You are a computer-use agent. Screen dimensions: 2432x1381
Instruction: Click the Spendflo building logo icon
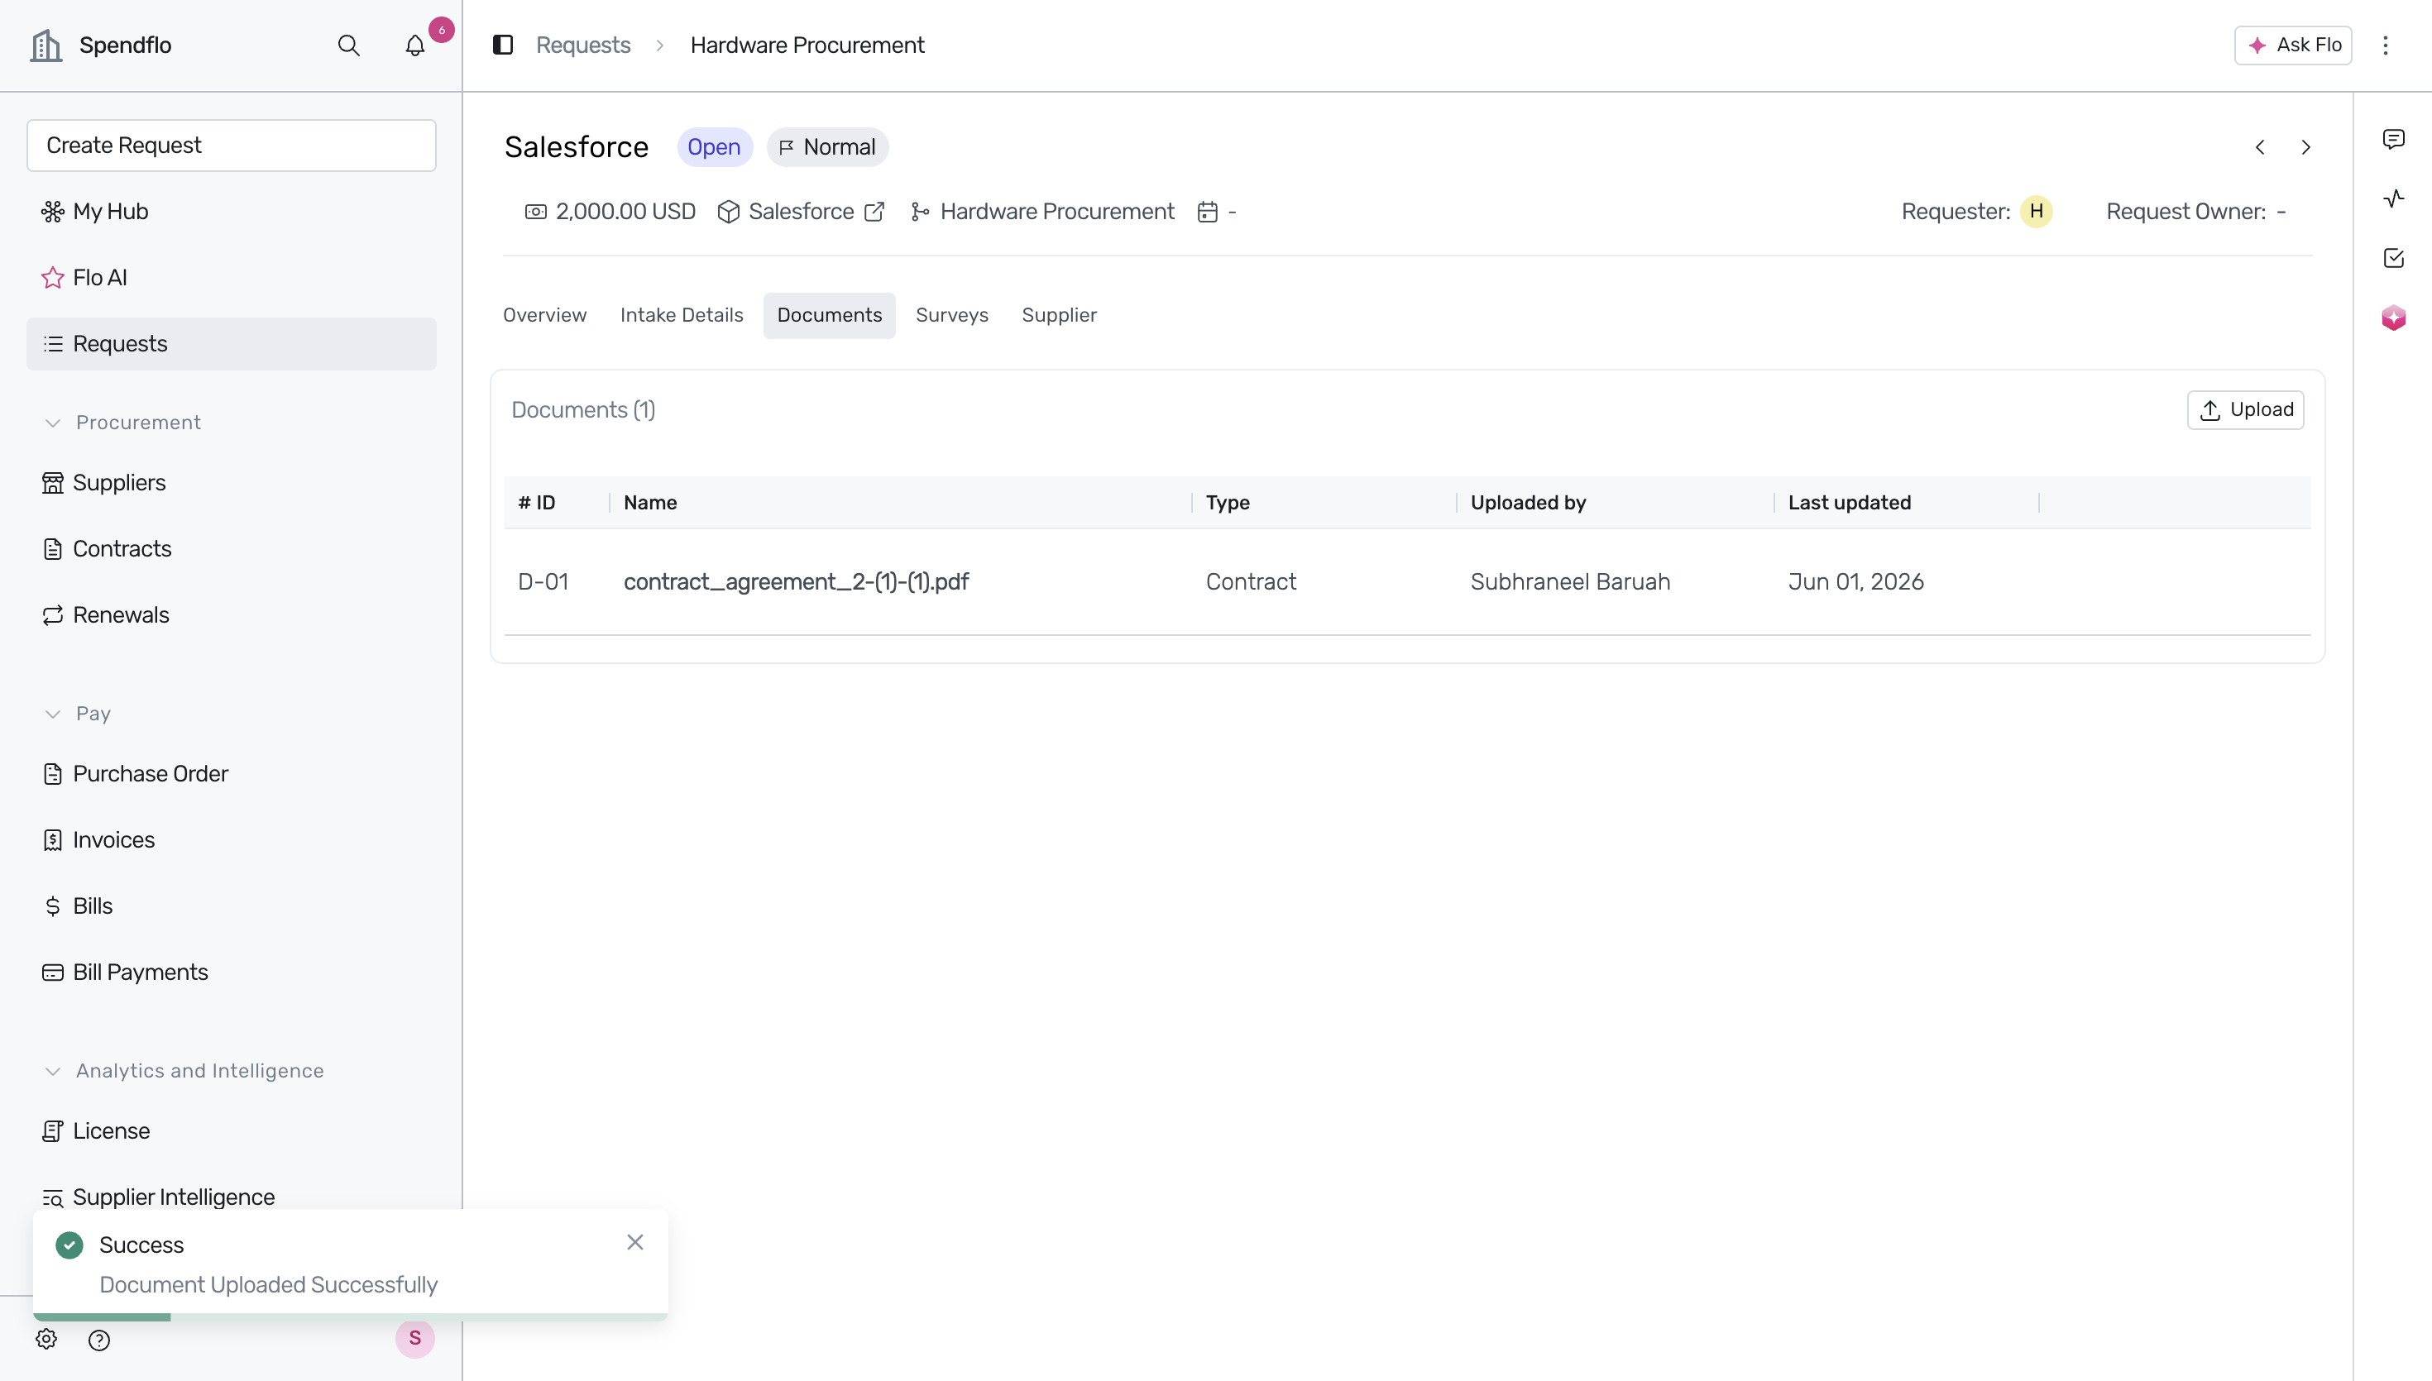tap(45, 45)
